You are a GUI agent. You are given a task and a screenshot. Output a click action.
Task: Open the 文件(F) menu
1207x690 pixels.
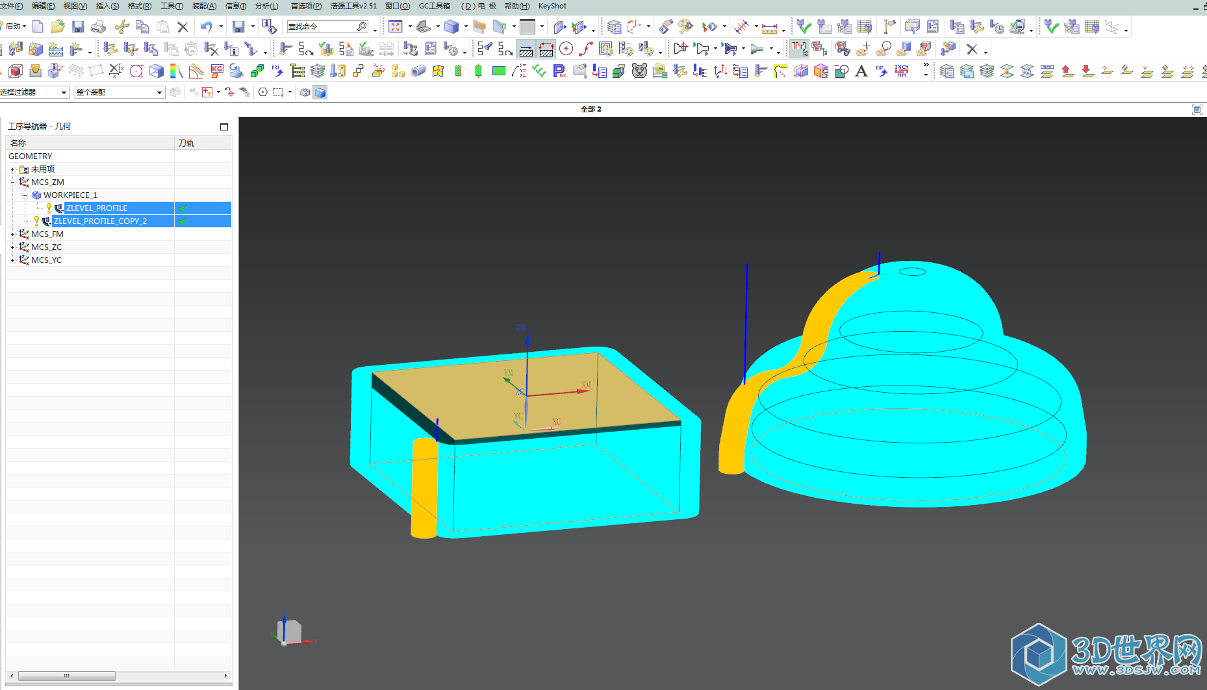point(12,6)
